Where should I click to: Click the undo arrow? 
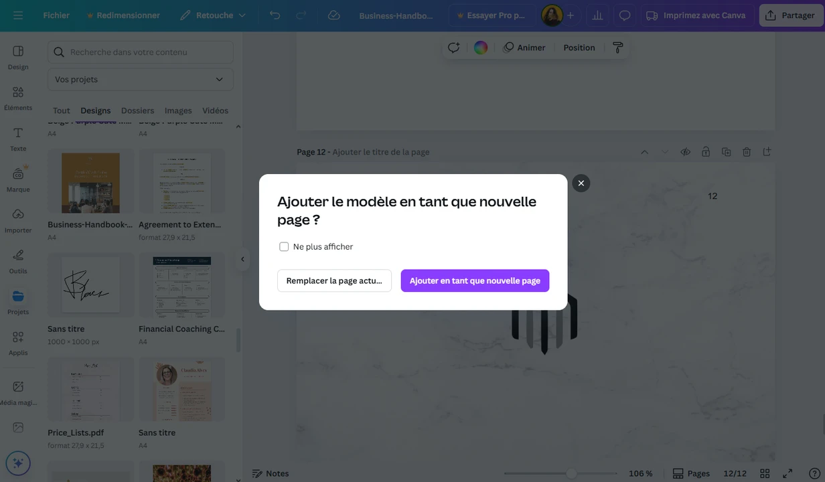click(275, 15)
